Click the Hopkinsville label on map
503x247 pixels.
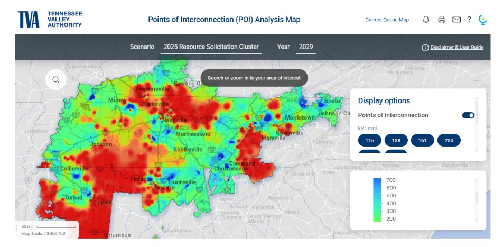tap(153, 89)
